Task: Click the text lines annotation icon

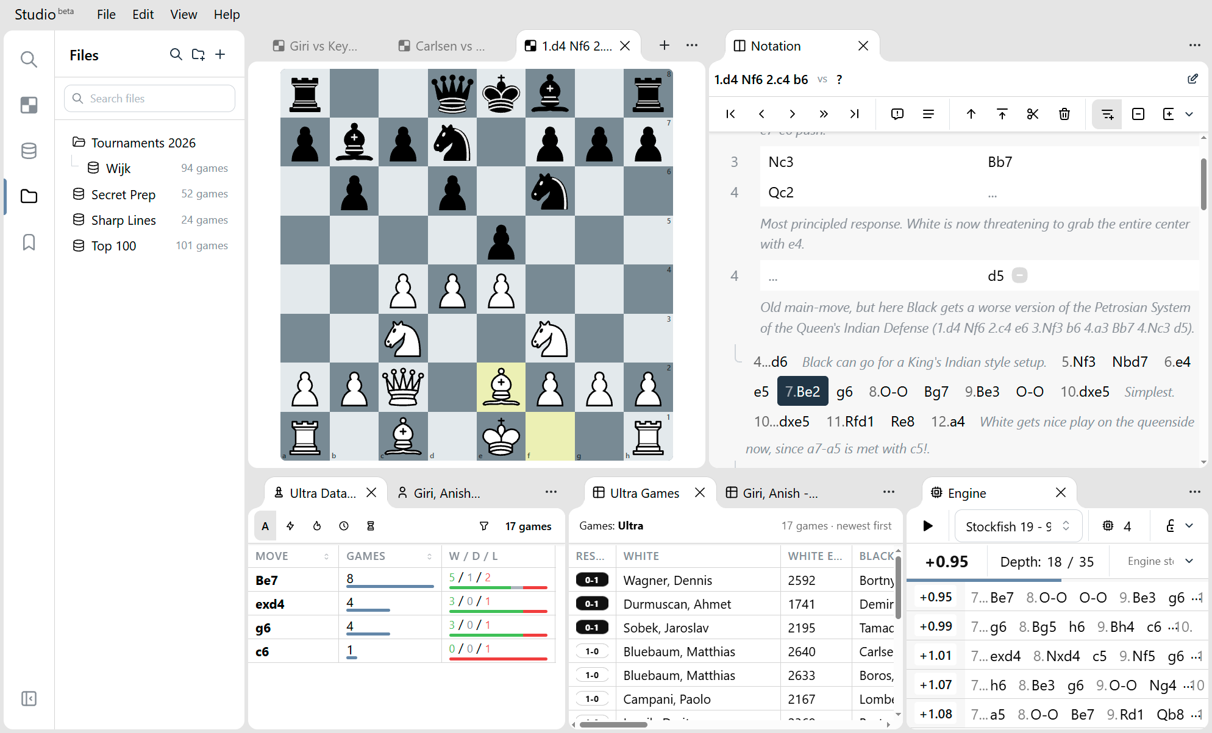Action: 928,114
